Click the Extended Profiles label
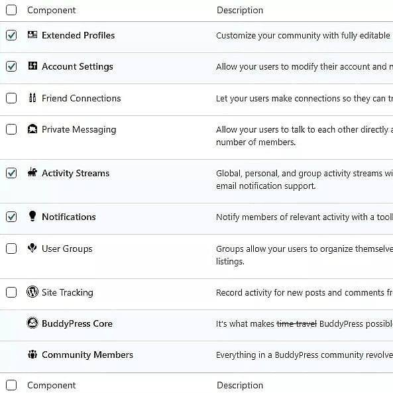The image size is (393, 393). (78, 35)
